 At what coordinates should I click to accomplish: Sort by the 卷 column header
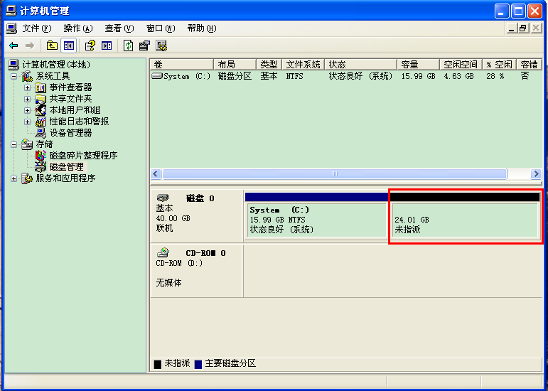182,64
